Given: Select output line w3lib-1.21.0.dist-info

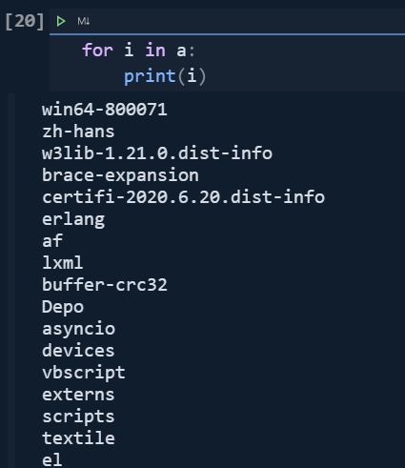Looking at the screenshot, I should point(157,153).
